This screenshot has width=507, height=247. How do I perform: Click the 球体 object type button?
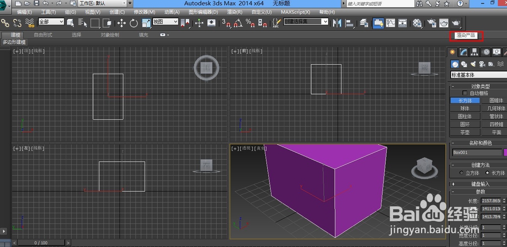tap(464, 108)
